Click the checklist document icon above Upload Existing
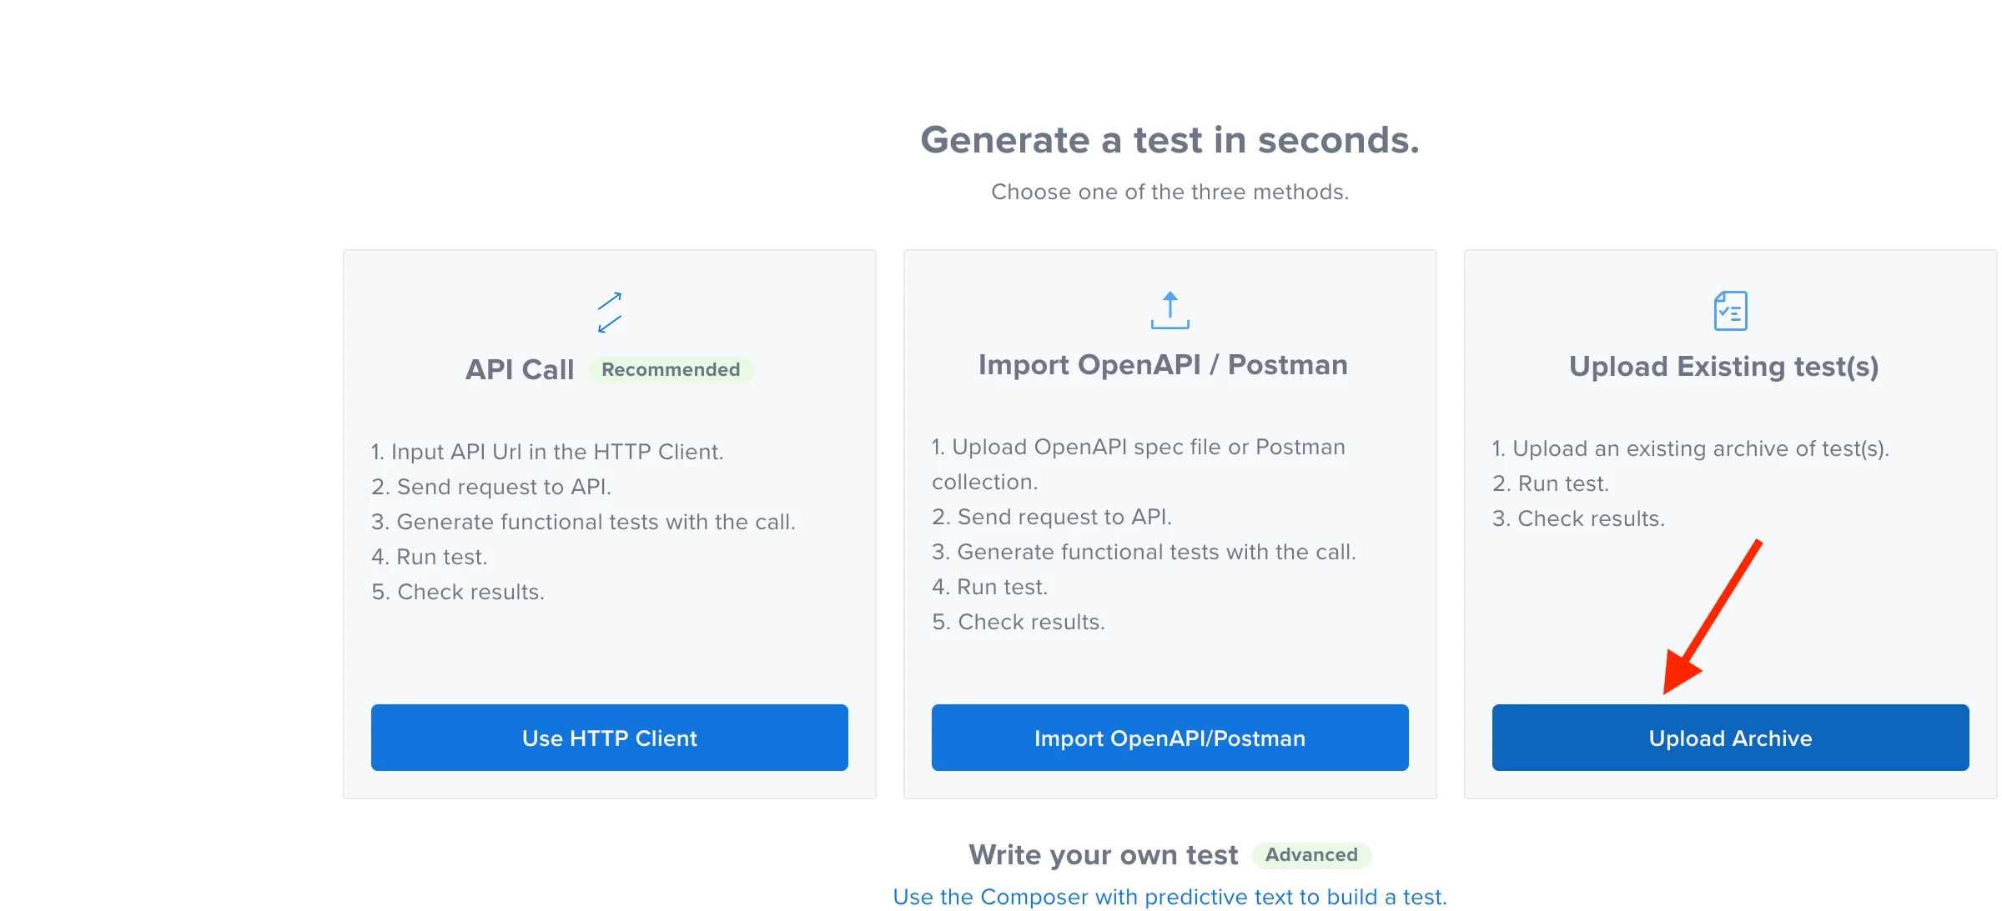The image size is (2002, 911). (x=1730, y=311)
